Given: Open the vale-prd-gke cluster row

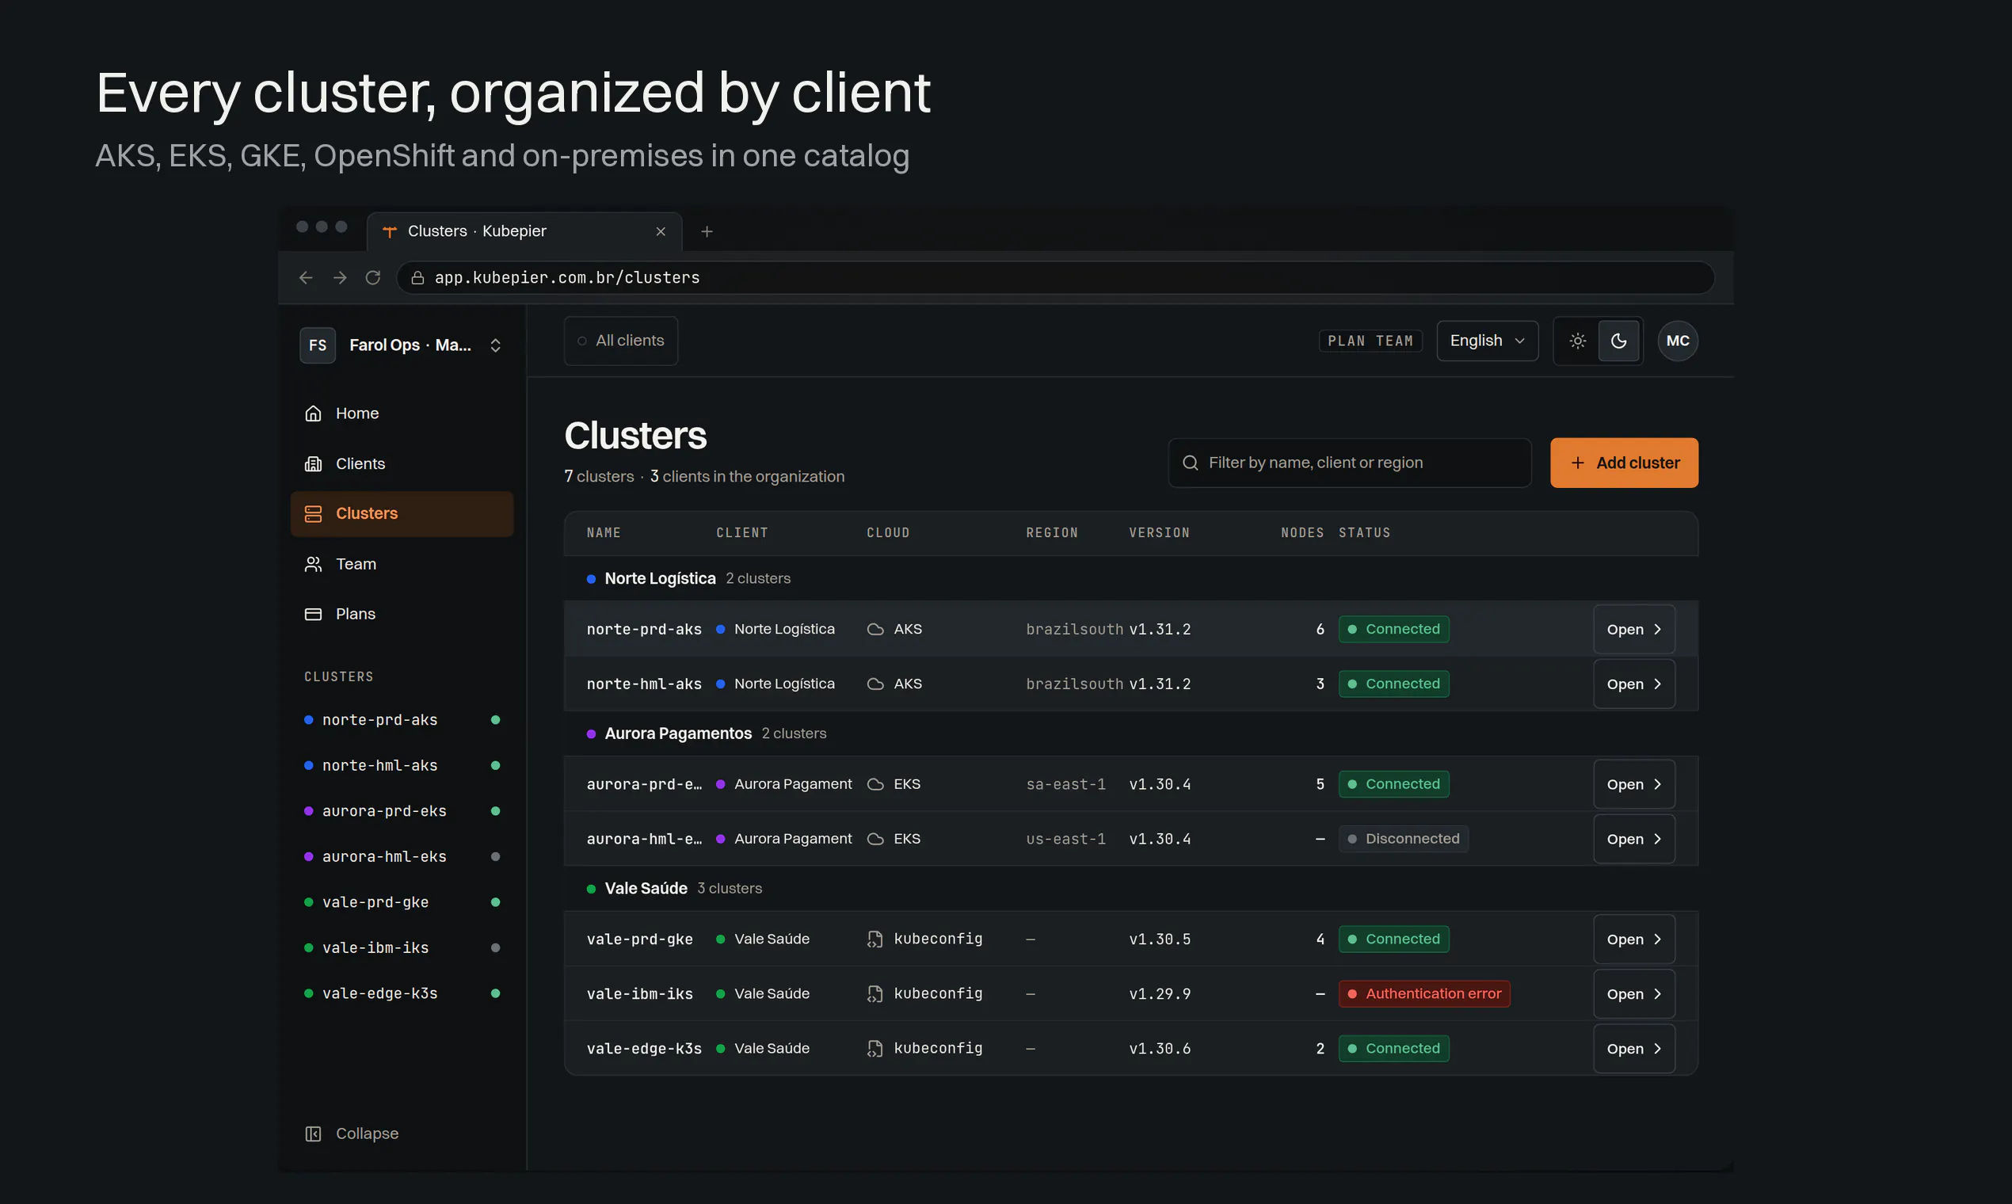Looking at the screenshot, I should pos(1633,939).
